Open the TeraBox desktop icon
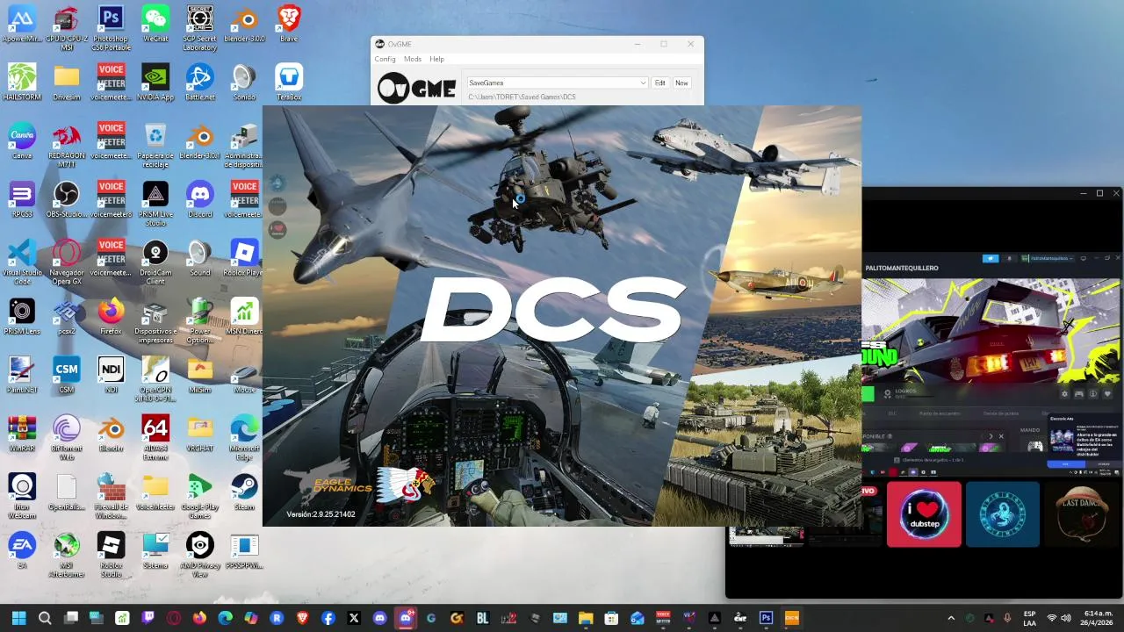The height and width of the screenshot is (632, 1124). [x=288, y=83]
